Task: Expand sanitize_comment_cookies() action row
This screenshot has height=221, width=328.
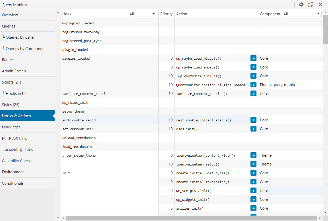Action: tap(253, 94)
